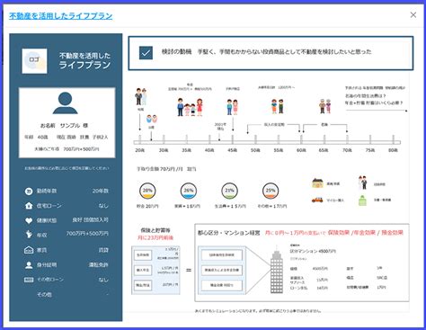
Task: Close the life plan dialog with the X
Action: click(413, 15)
